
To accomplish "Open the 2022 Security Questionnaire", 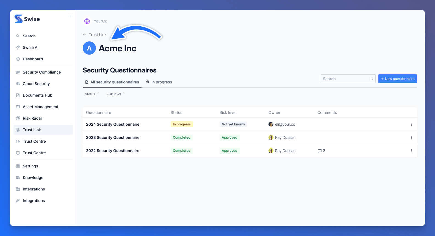I will 113,151.
